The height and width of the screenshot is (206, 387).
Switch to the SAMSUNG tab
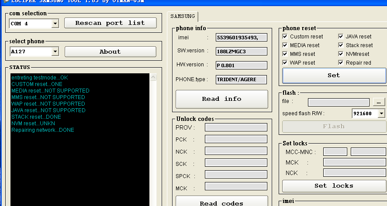pos(183,17)
